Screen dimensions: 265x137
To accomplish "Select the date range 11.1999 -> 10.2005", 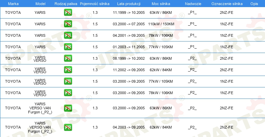I will [x=129, y=12].
